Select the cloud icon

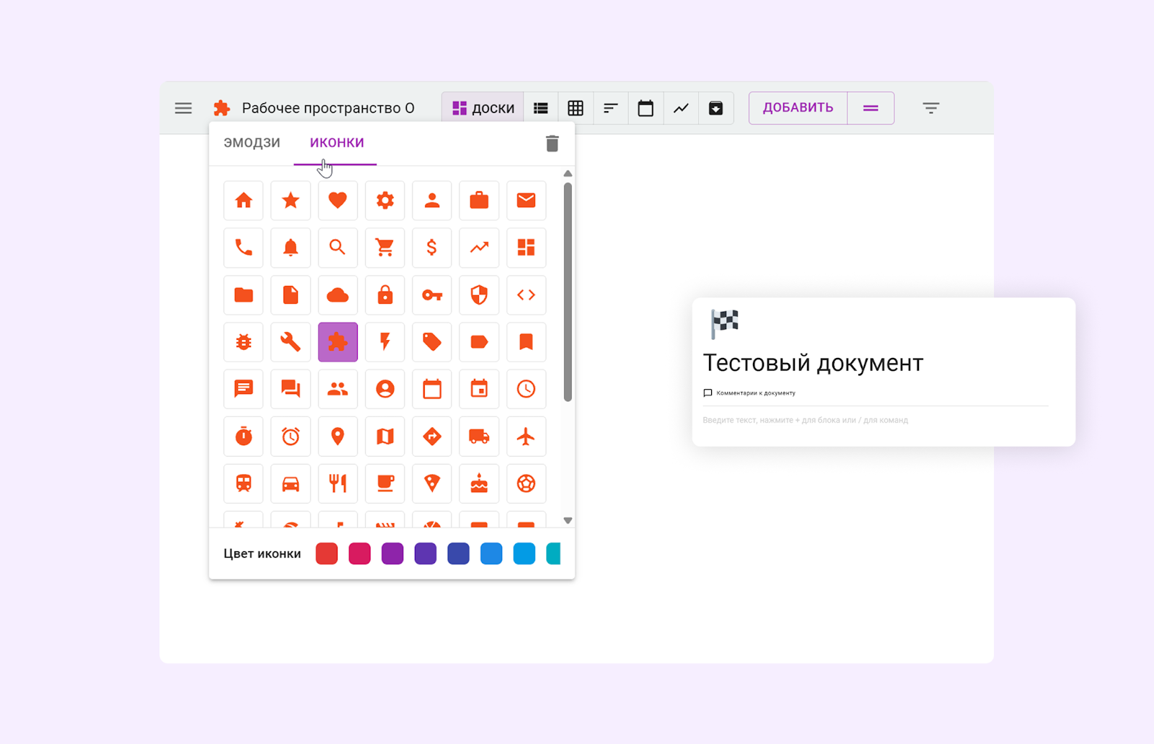[338, 295]
